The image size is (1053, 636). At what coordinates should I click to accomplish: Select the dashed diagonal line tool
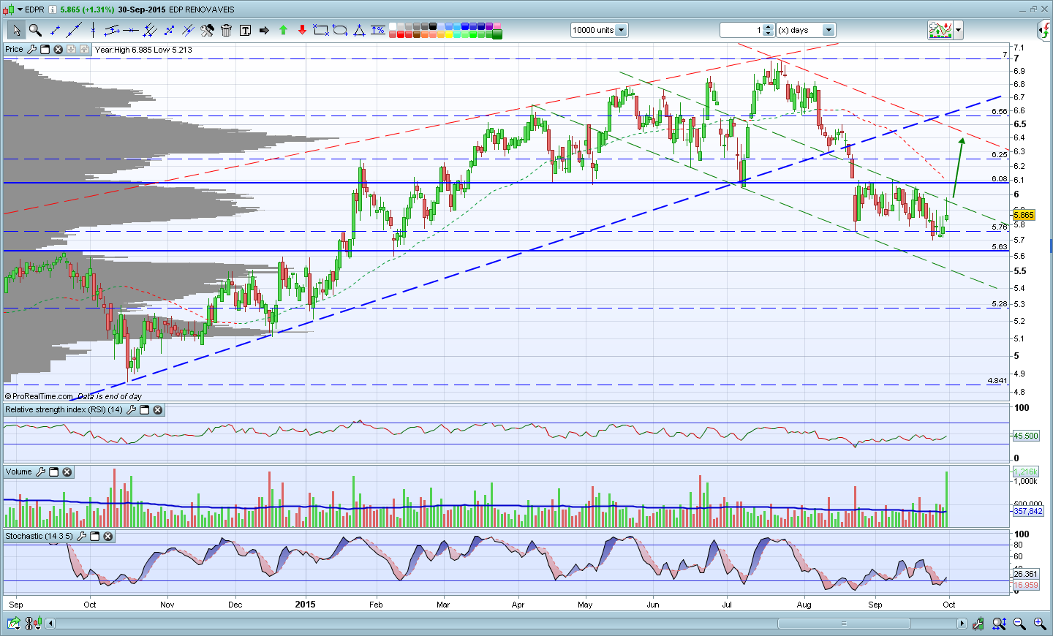[x=169, y=30]
